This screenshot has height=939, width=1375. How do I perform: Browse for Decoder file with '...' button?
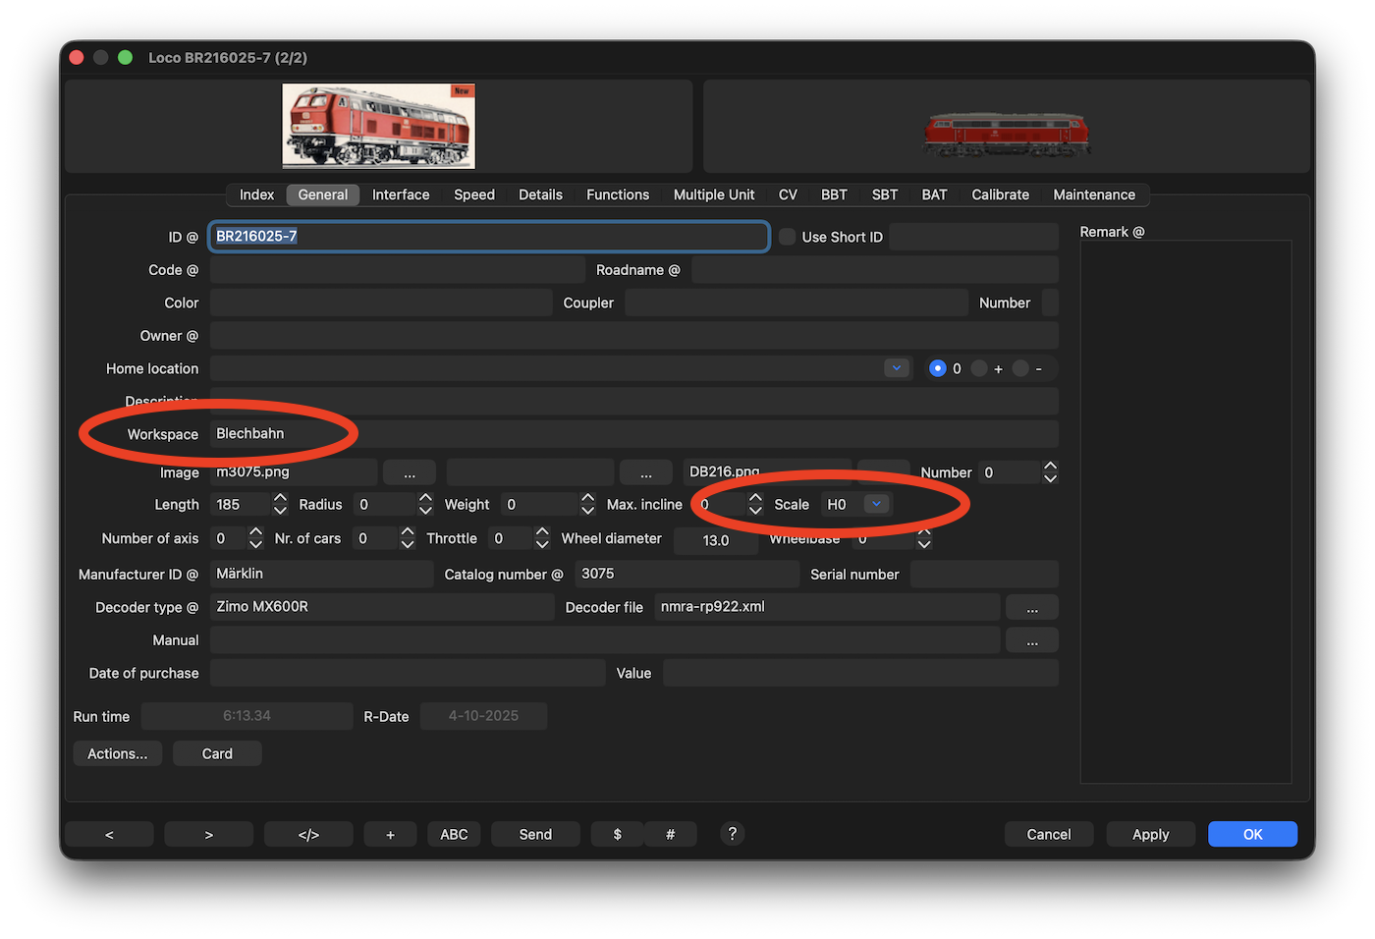pos(1031,607)
